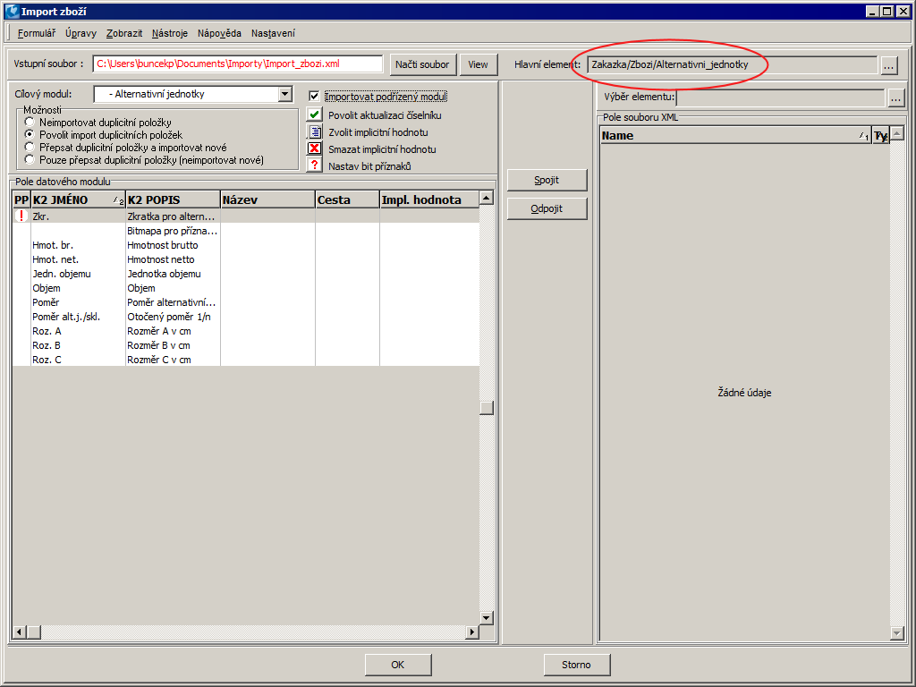Select the Roz. A row
The height and width of the screenshot is (687, 916).
pos(246,331)
